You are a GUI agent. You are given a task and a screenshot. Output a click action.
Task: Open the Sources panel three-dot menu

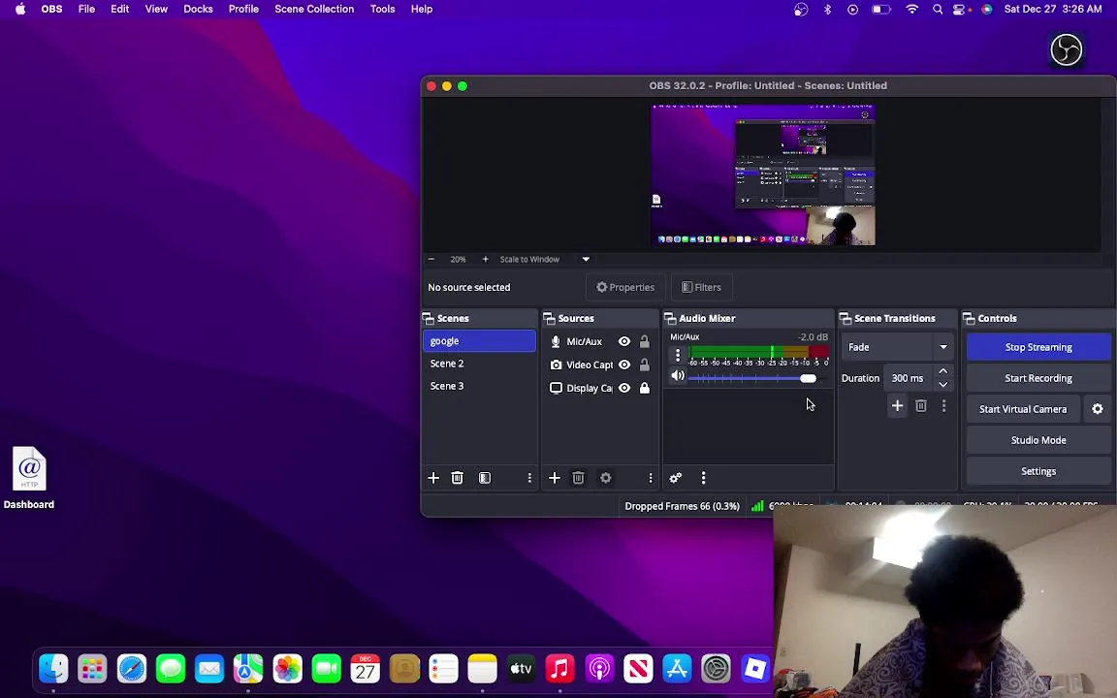click(x=651, y=478)
